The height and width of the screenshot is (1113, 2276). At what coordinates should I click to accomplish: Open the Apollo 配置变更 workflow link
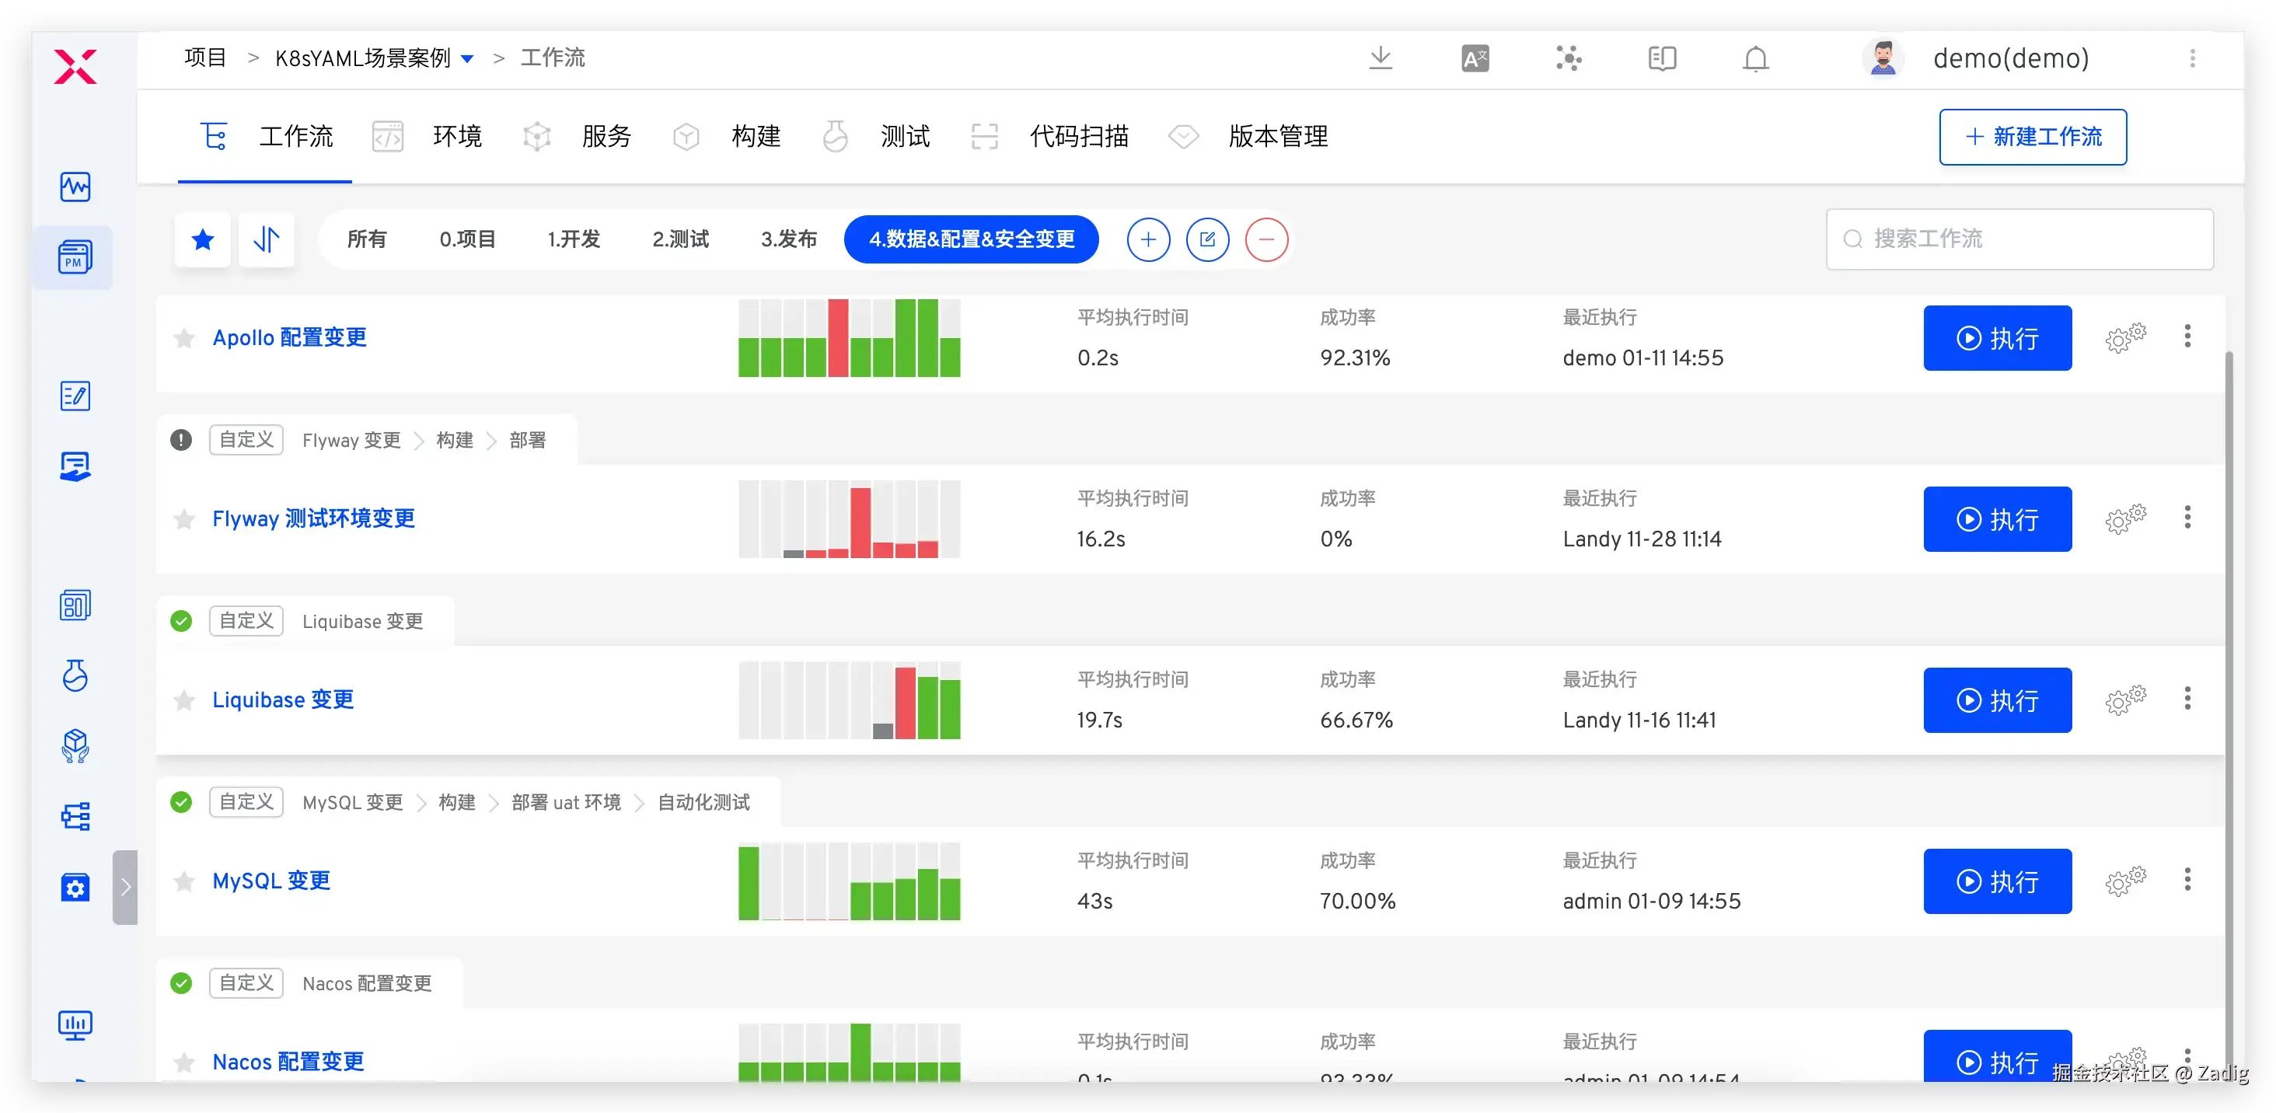click(x=289, y=338)
